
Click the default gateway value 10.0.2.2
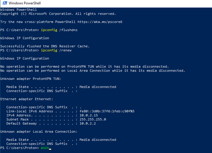point(88,123)
